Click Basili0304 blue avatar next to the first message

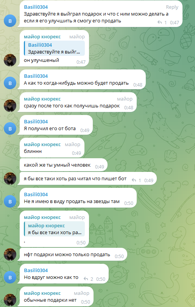point(10,21)
